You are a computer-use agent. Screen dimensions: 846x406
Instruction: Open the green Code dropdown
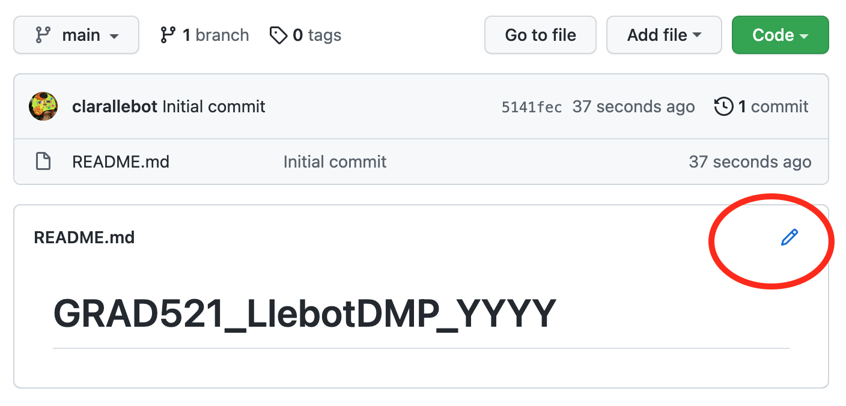pos(779,34)
